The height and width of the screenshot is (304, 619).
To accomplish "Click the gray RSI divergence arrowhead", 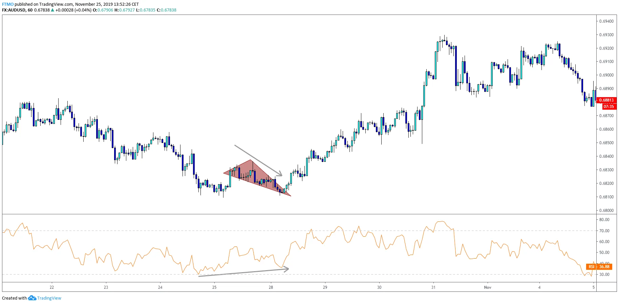I will (286, 269).
